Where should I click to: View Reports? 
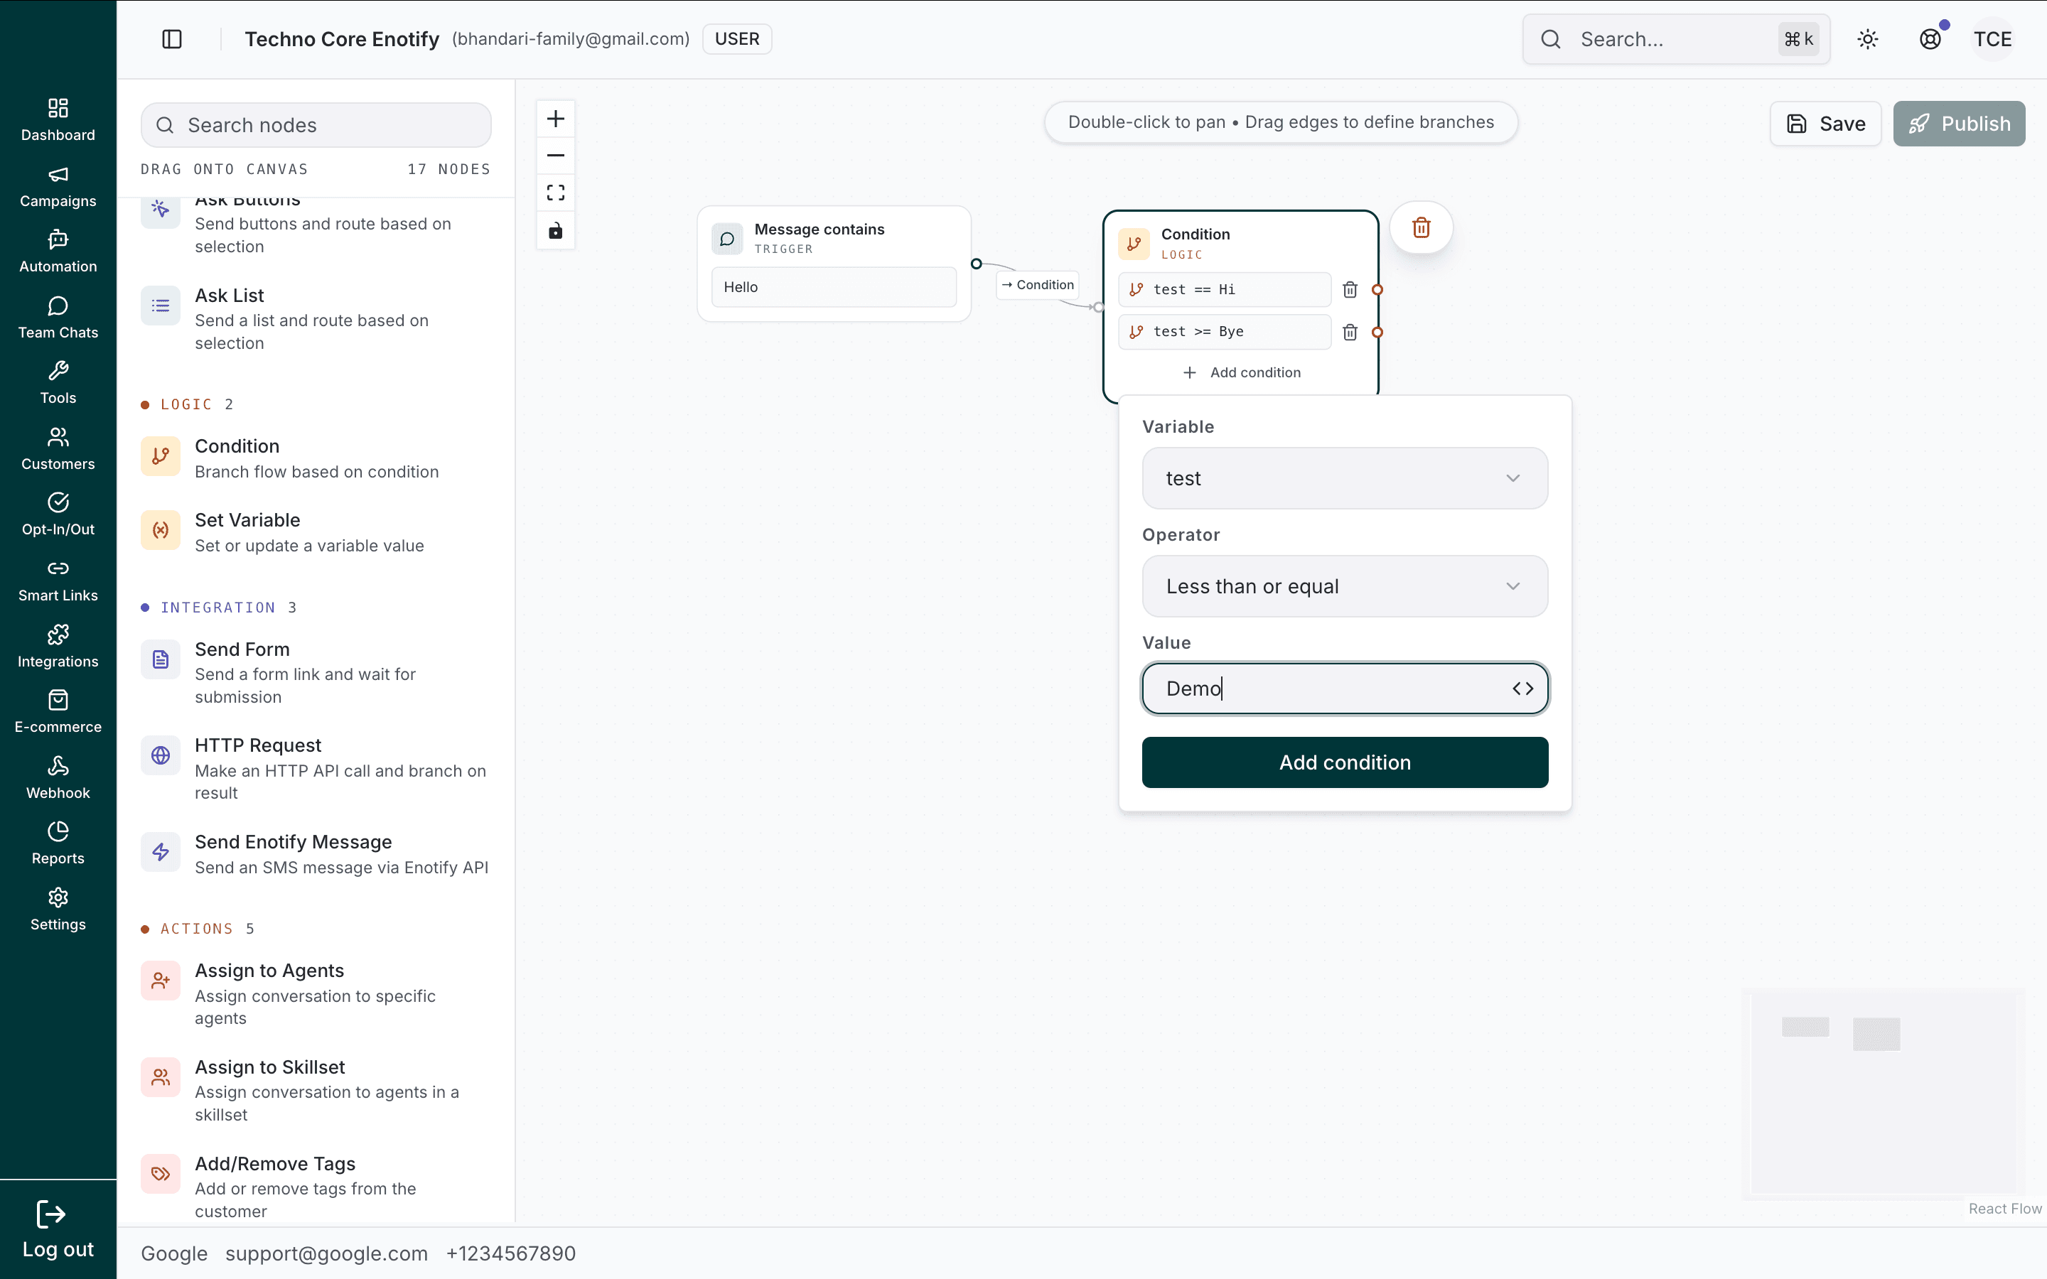pyautogui.click(x=58, y=843)
